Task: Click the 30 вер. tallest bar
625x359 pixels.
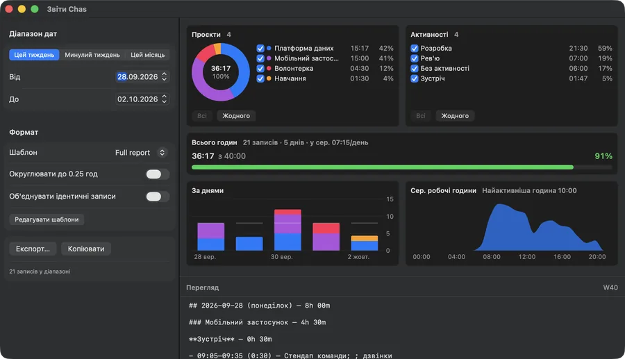Action: (287, 230)
